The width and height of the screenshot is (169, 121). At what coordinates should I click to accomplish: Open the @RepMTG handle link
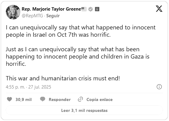point(32,16)
